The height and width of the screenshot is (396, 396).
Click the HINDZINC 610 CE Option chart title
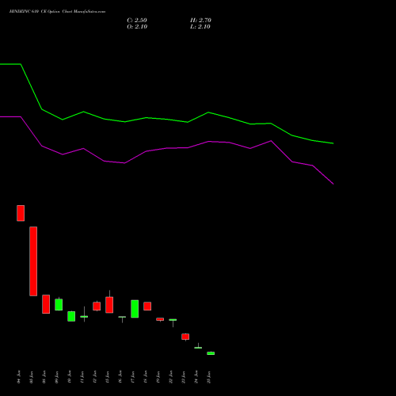pos(57,12)
